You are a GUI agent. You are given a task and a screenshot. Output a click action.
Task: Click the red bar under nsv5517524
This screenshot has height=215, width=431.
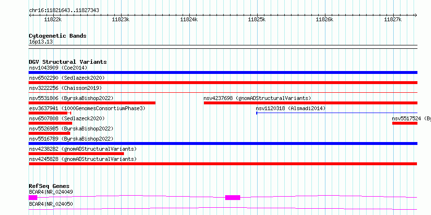[x=405, y=123]
